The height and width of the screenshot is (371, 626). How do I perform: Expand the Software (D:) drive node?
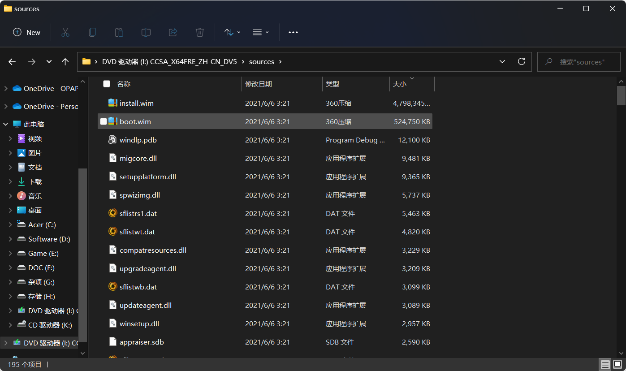point(10,239)
